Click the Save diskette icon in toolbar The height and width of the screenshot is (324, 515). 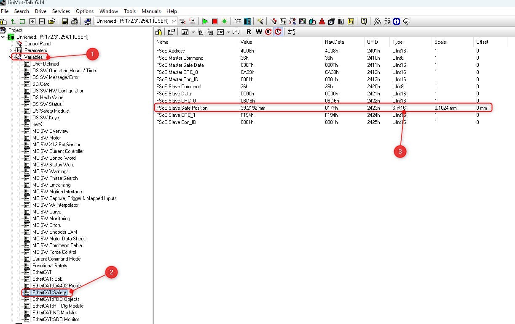pyautogui.click(x=65, y=21)
